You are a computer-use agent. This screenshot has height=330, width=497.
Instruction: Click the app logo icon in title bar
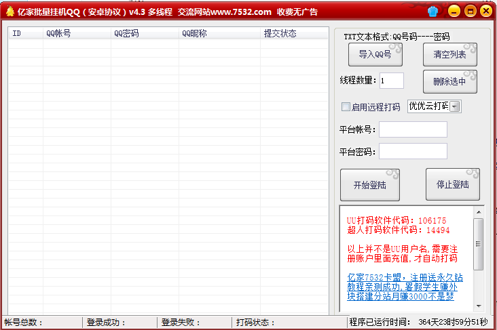click(x=10, y=12)
